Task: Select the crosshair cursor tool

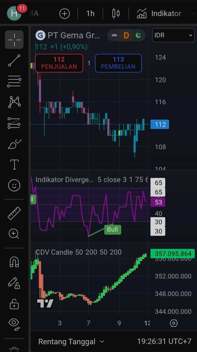Action: tap(14, 40)
